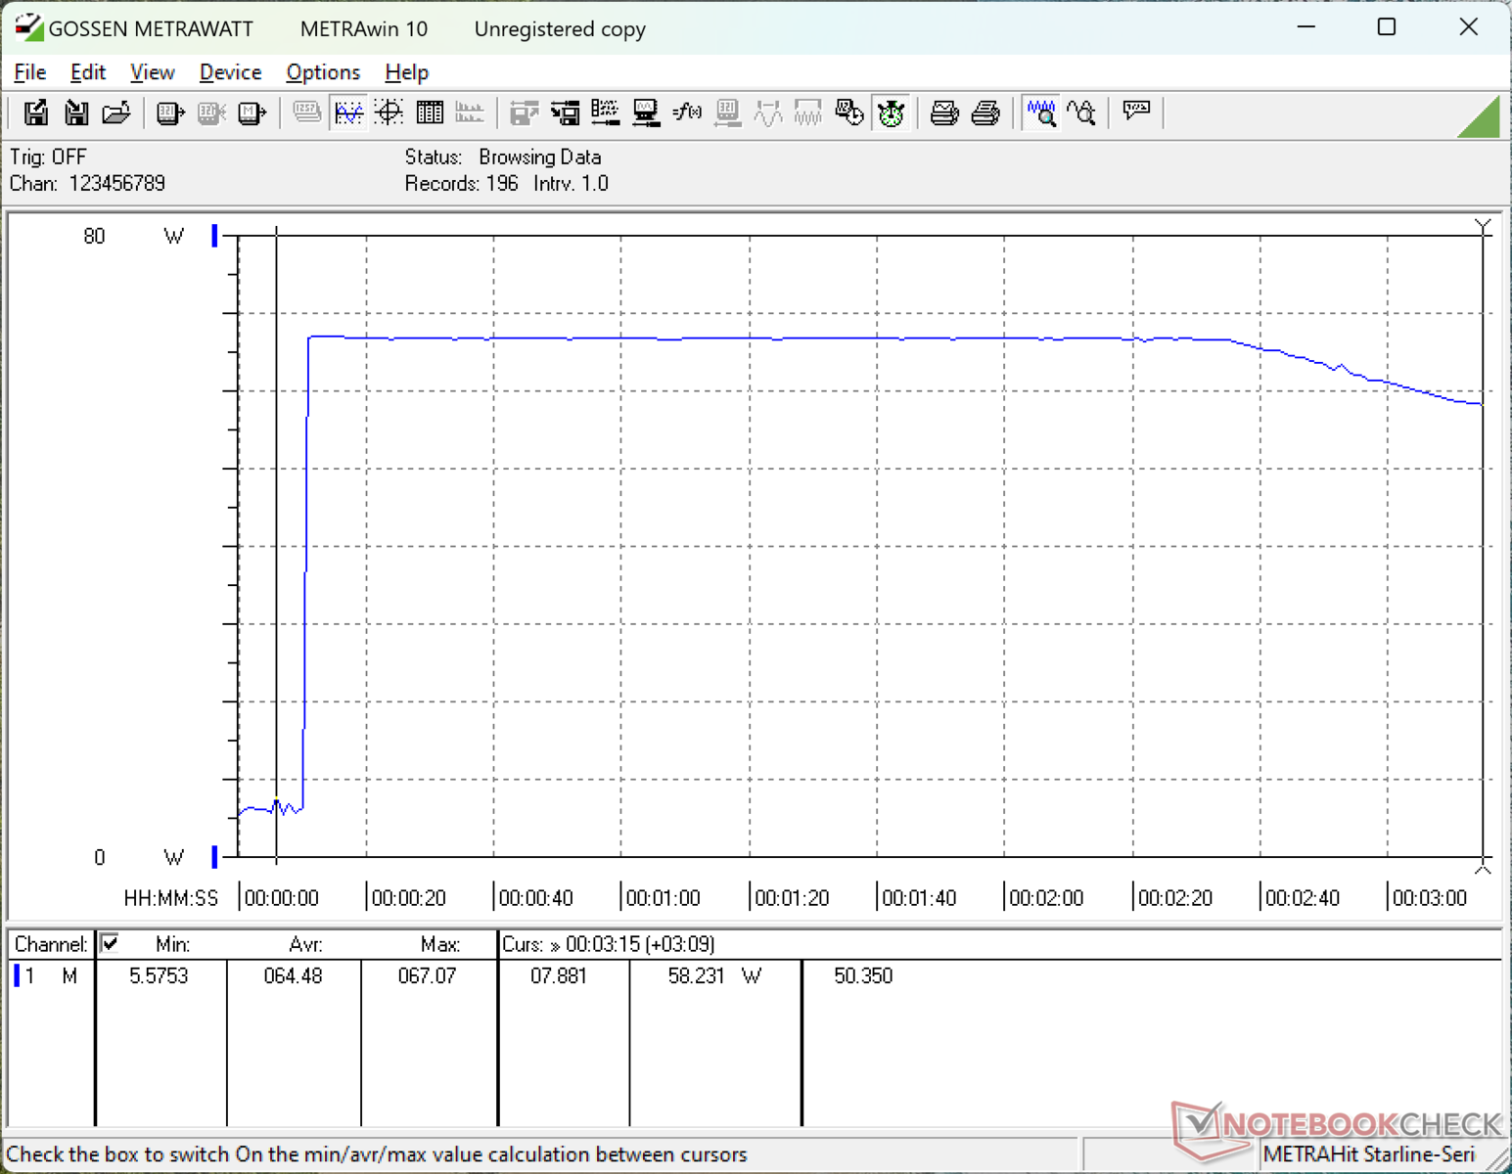Image resolution: width=1512 pixels, height=1174 pixels.
Task: Click the grayed-out meter disconnect icon
Action: coord(211,113)
